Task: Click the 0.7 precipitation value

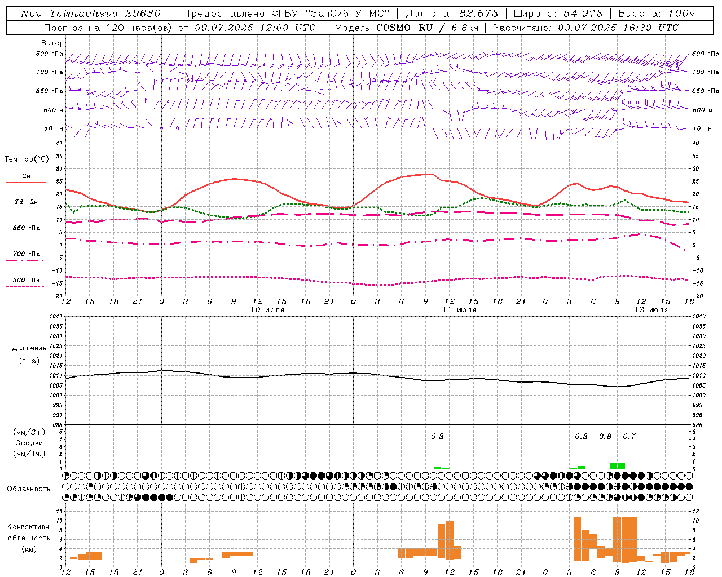Action: tap(629, 437)
